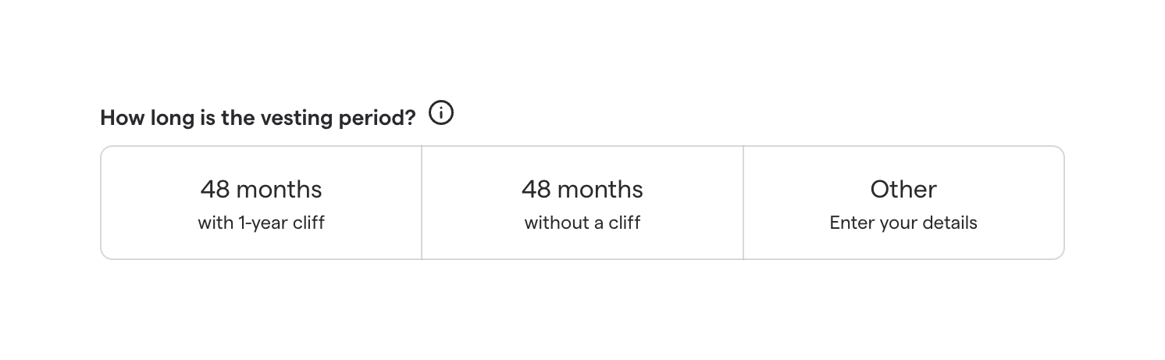Open the vesting period help tooltip icon
This screenshot has height=360, width=1165.
pos(441,114)
